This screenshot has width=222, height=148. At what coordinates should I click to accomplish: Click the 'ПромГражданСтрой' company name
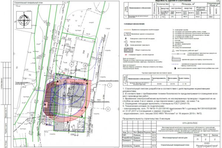pos(207,146)
